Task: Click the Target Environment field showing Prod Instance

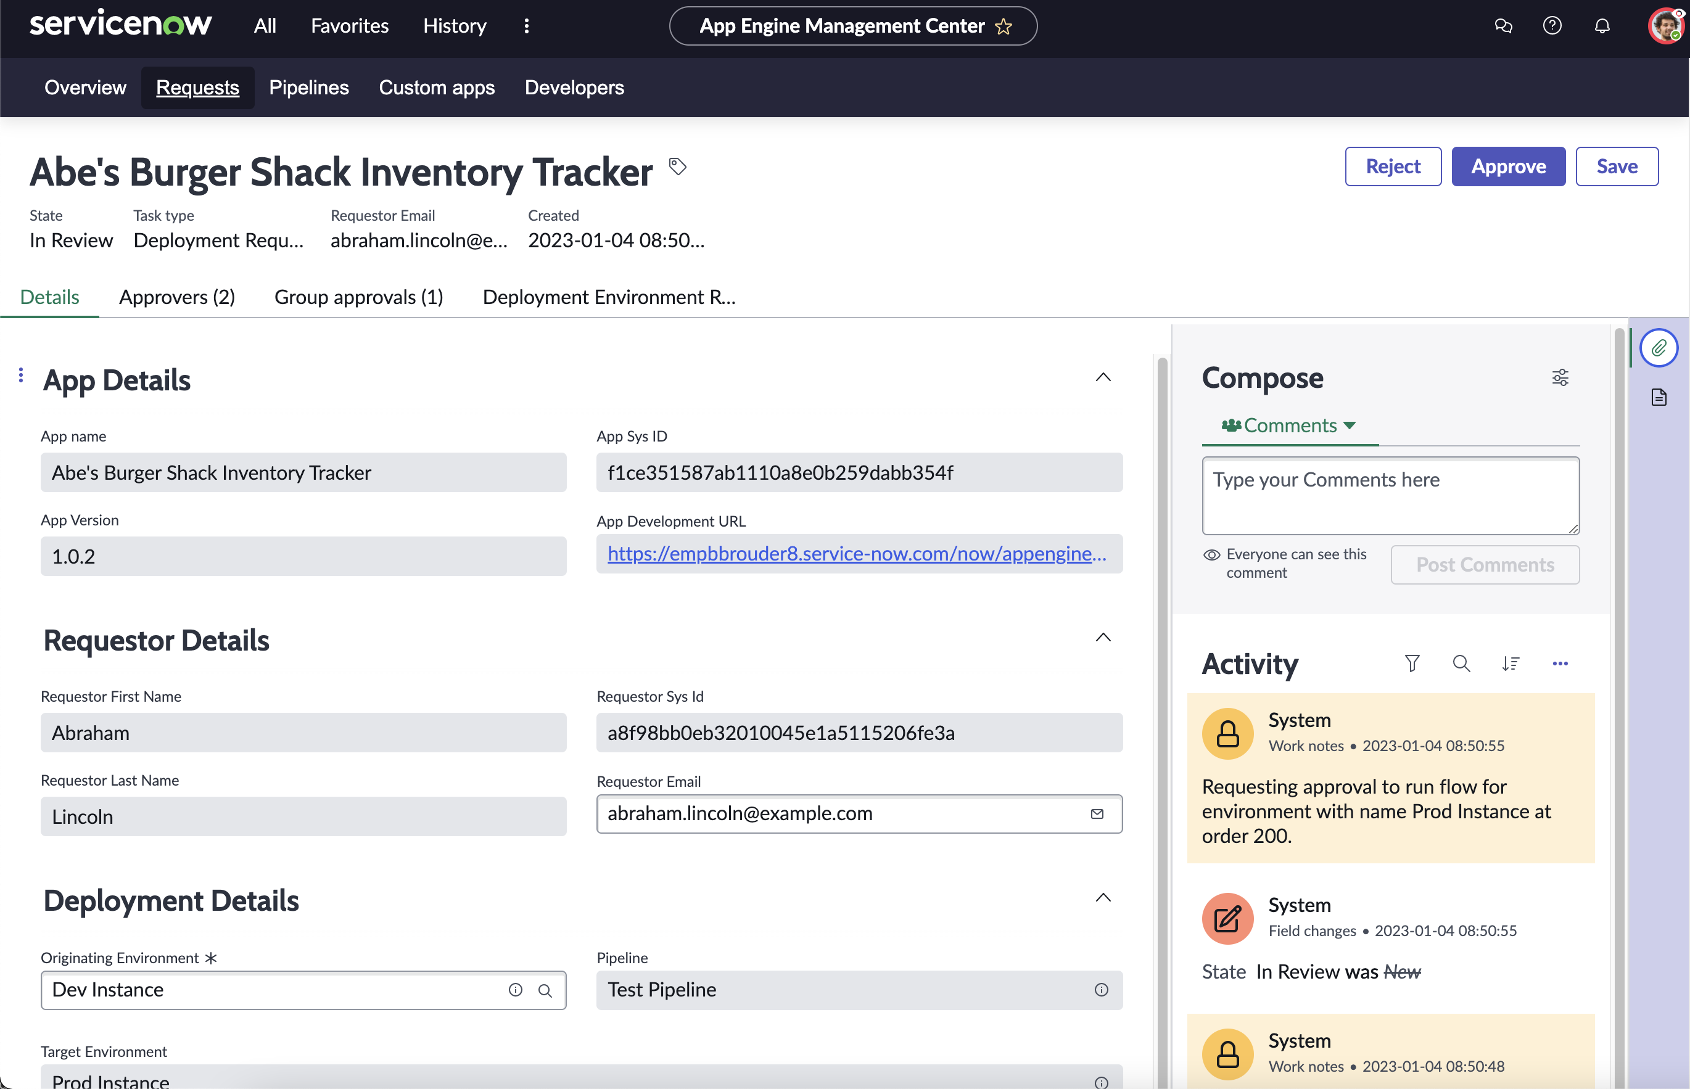Action: [x=581, y=1078]
